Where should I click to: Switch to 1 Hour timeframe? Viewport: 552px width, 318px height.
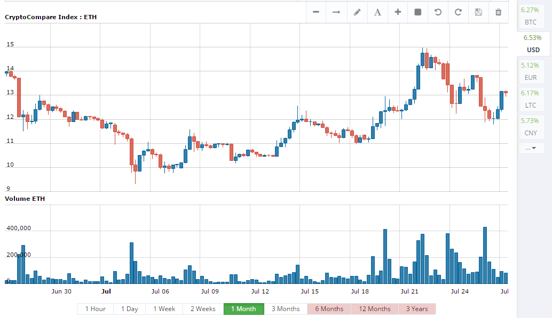click(x=95, y=309)
